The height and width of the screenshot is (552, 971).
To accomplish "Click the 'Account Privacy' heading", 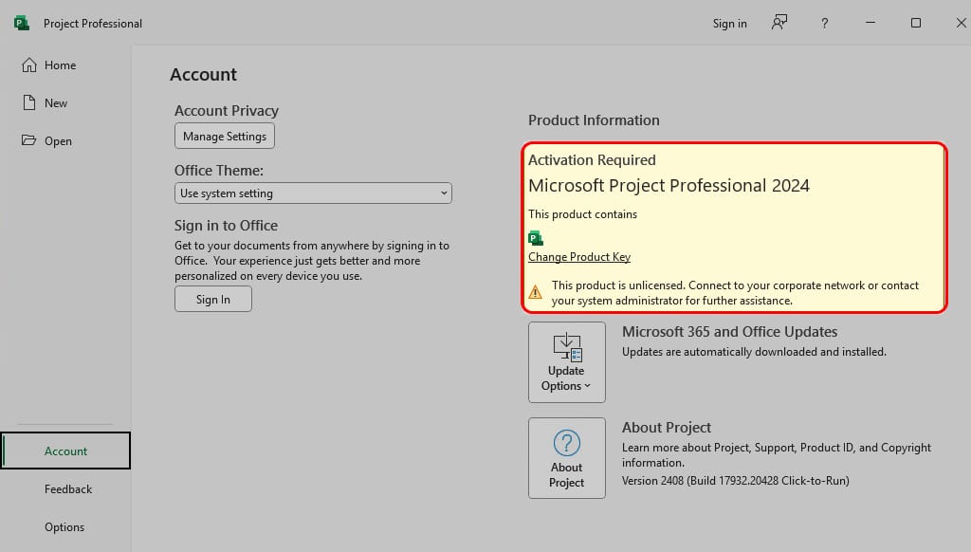I will click(227, 111).
